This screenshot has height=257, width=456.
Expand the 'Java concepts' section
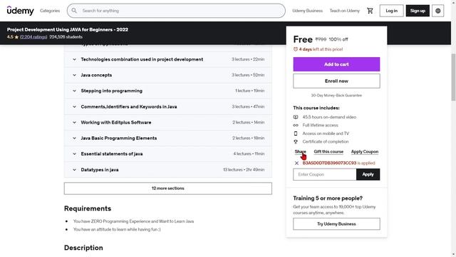coord(168,75)
